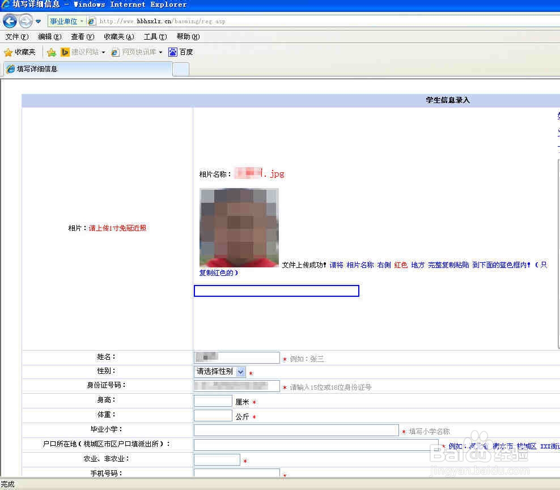Open the 文件(F) menu

[x=16, y=36]
